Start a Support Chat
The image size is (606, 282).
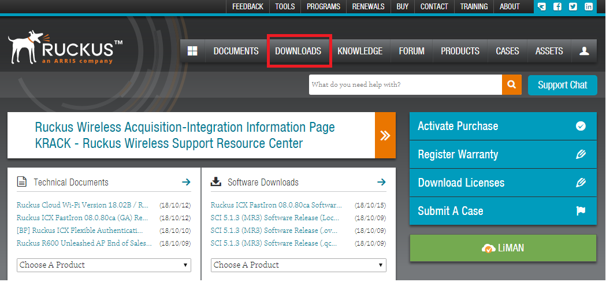click(x=562, y=85)
